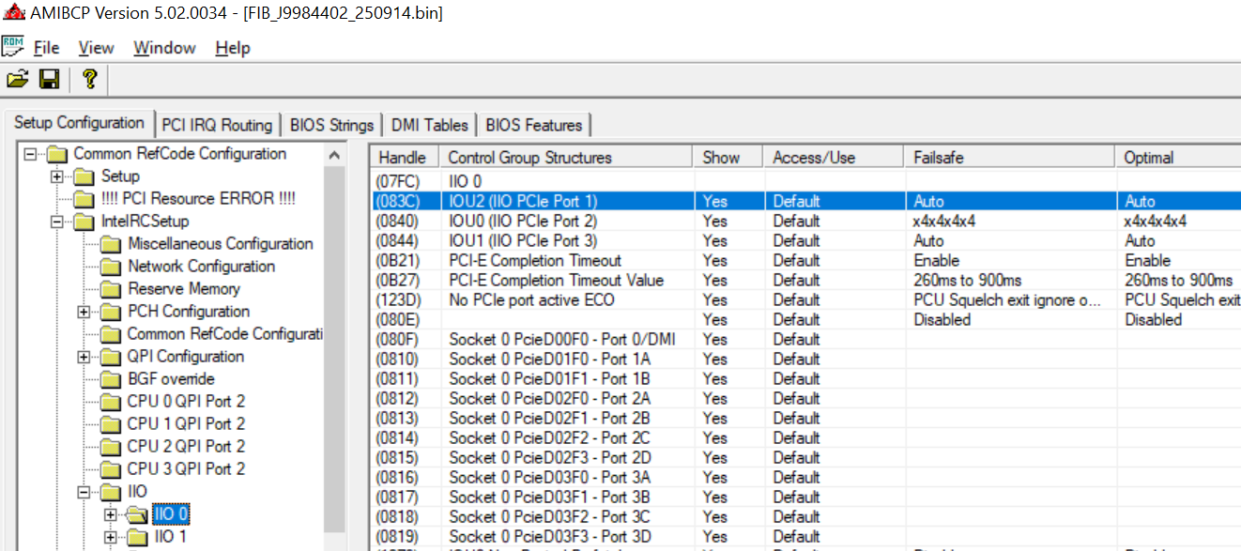Collapse the Common RefCode Configuration root node
The image size is (1241, 551).
(x=30, y=154)
